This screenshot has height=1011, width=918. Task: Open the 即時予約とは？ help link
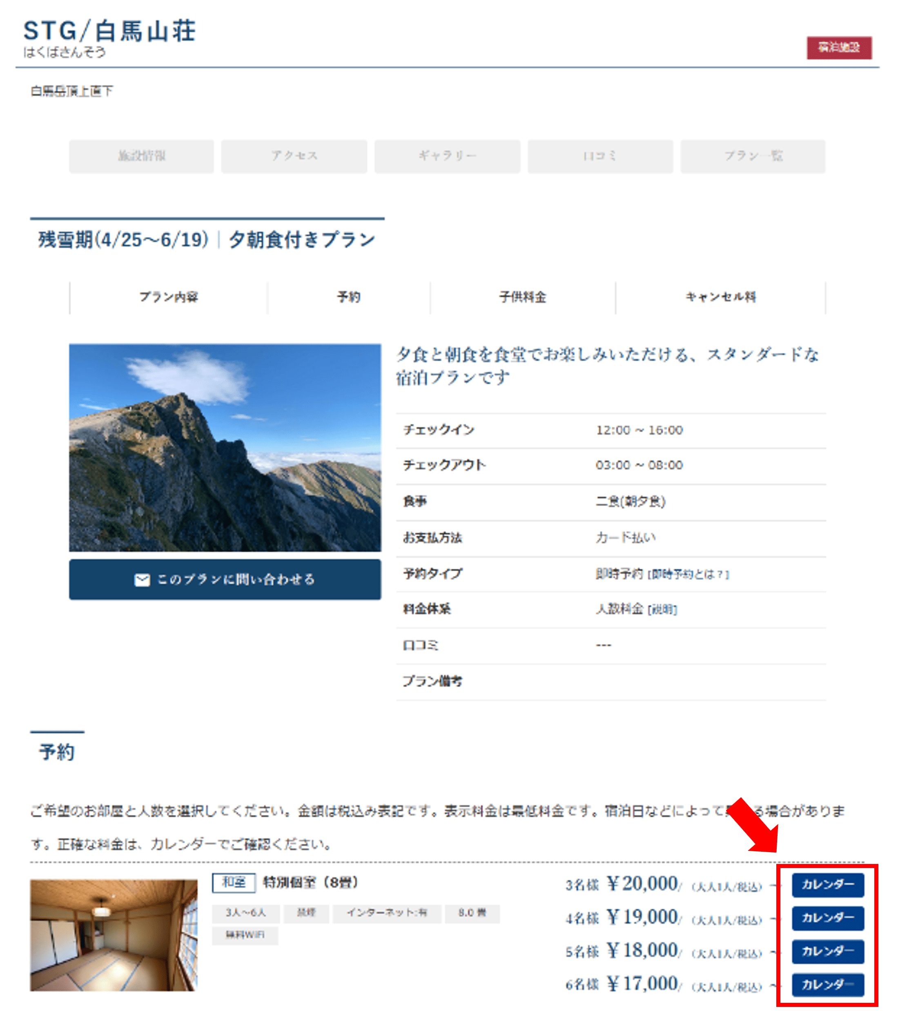point(688,575)
